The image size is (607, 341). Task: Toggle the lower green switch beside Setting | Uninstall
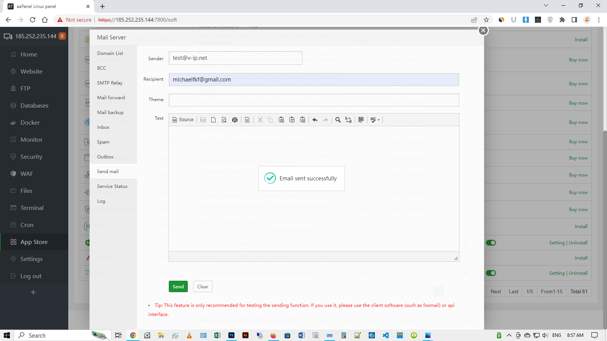pyautogui.click(x=491, y=273)
